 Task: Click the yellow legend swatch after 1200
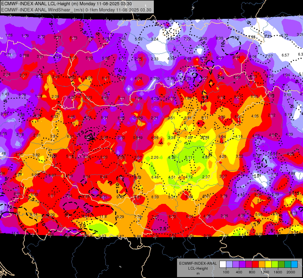click(268, 264)
